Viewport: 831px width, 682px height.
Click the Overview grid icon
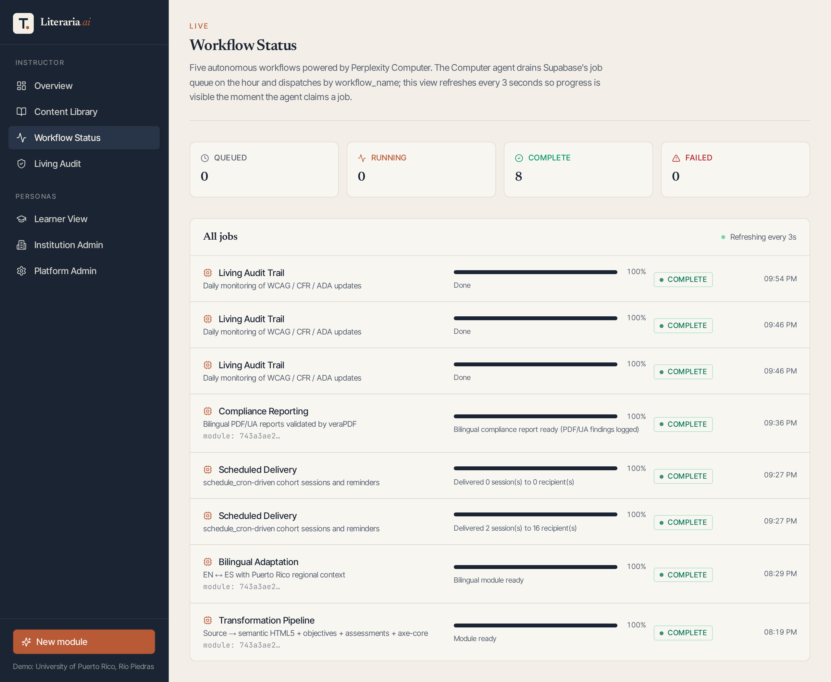[22, 86]
